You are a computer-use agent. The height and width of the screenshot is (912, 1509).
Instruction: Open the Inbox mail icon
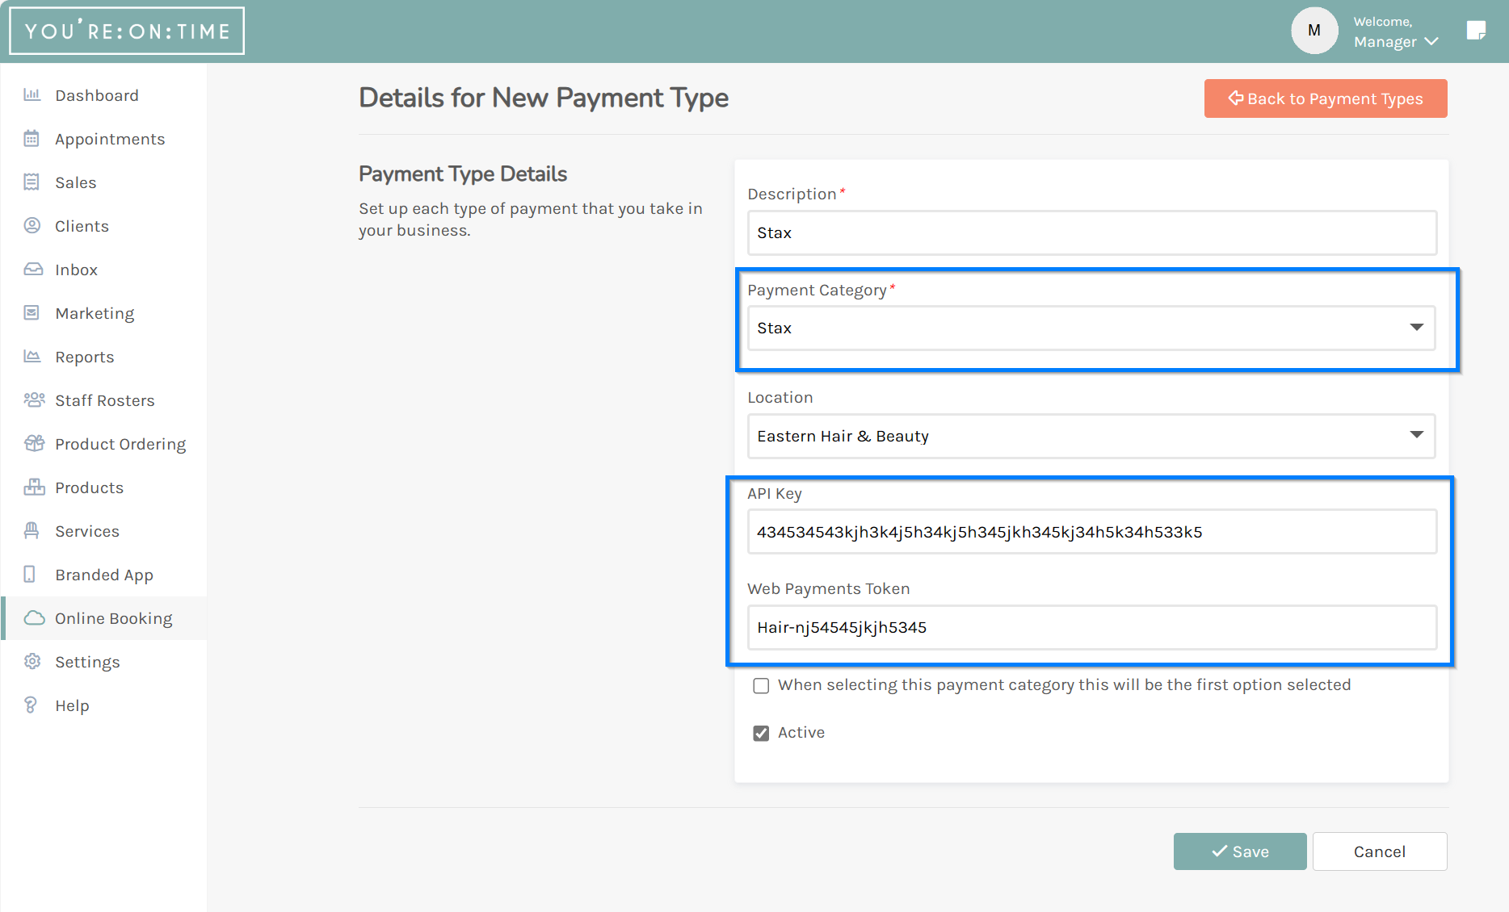32,269
